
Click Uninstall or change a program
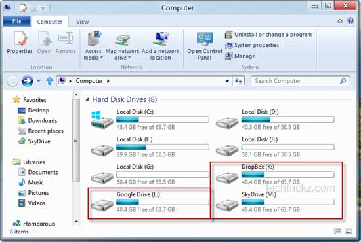(x=268, y=35)
